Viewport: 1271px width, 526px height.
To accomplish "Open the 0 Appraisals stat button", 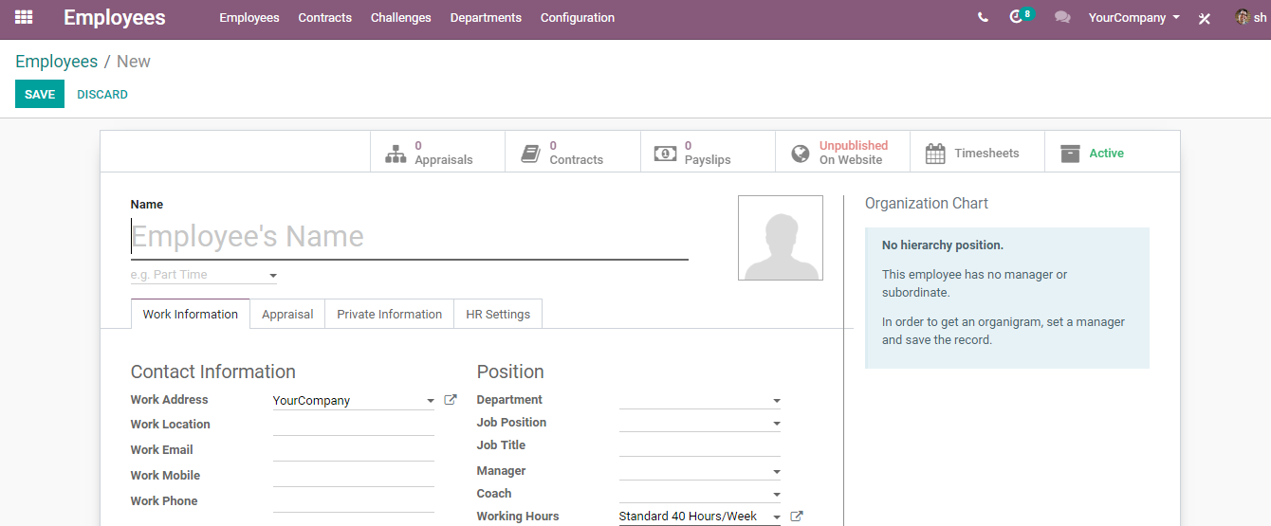I will click(x=437, y=153).
